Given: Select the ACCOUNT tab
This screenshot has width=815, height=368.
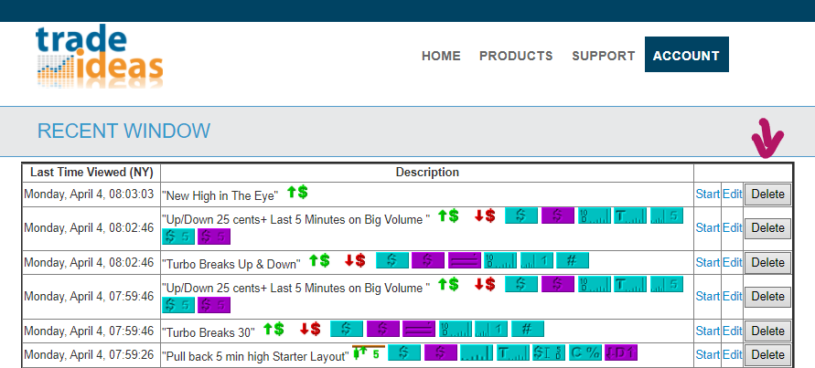Looking at the screenshot, I should 686,56.
